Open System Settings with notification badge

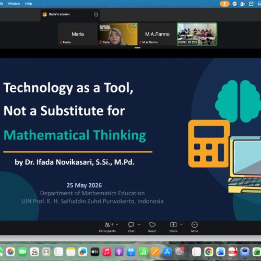[179, 252]
